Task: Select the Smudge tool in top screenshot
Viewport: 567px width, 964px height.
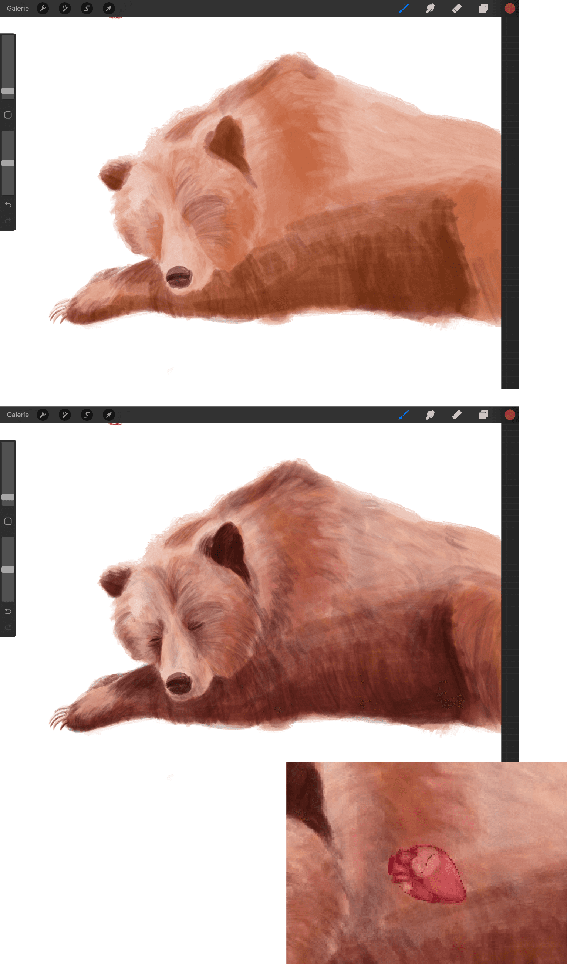Action: [430, 9]
